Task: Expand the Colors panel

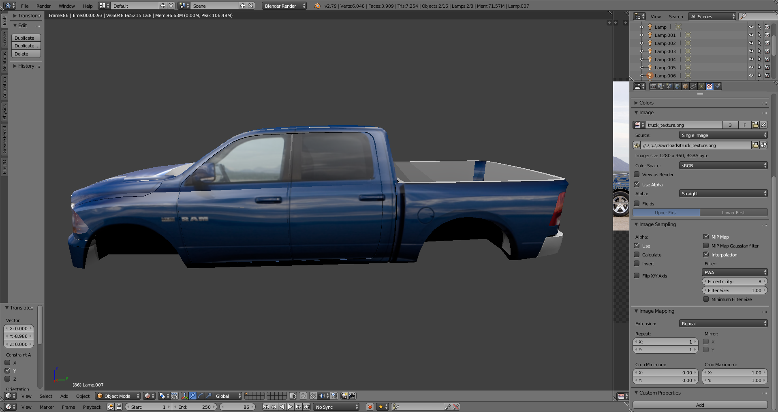Action: tap(646, 103)
